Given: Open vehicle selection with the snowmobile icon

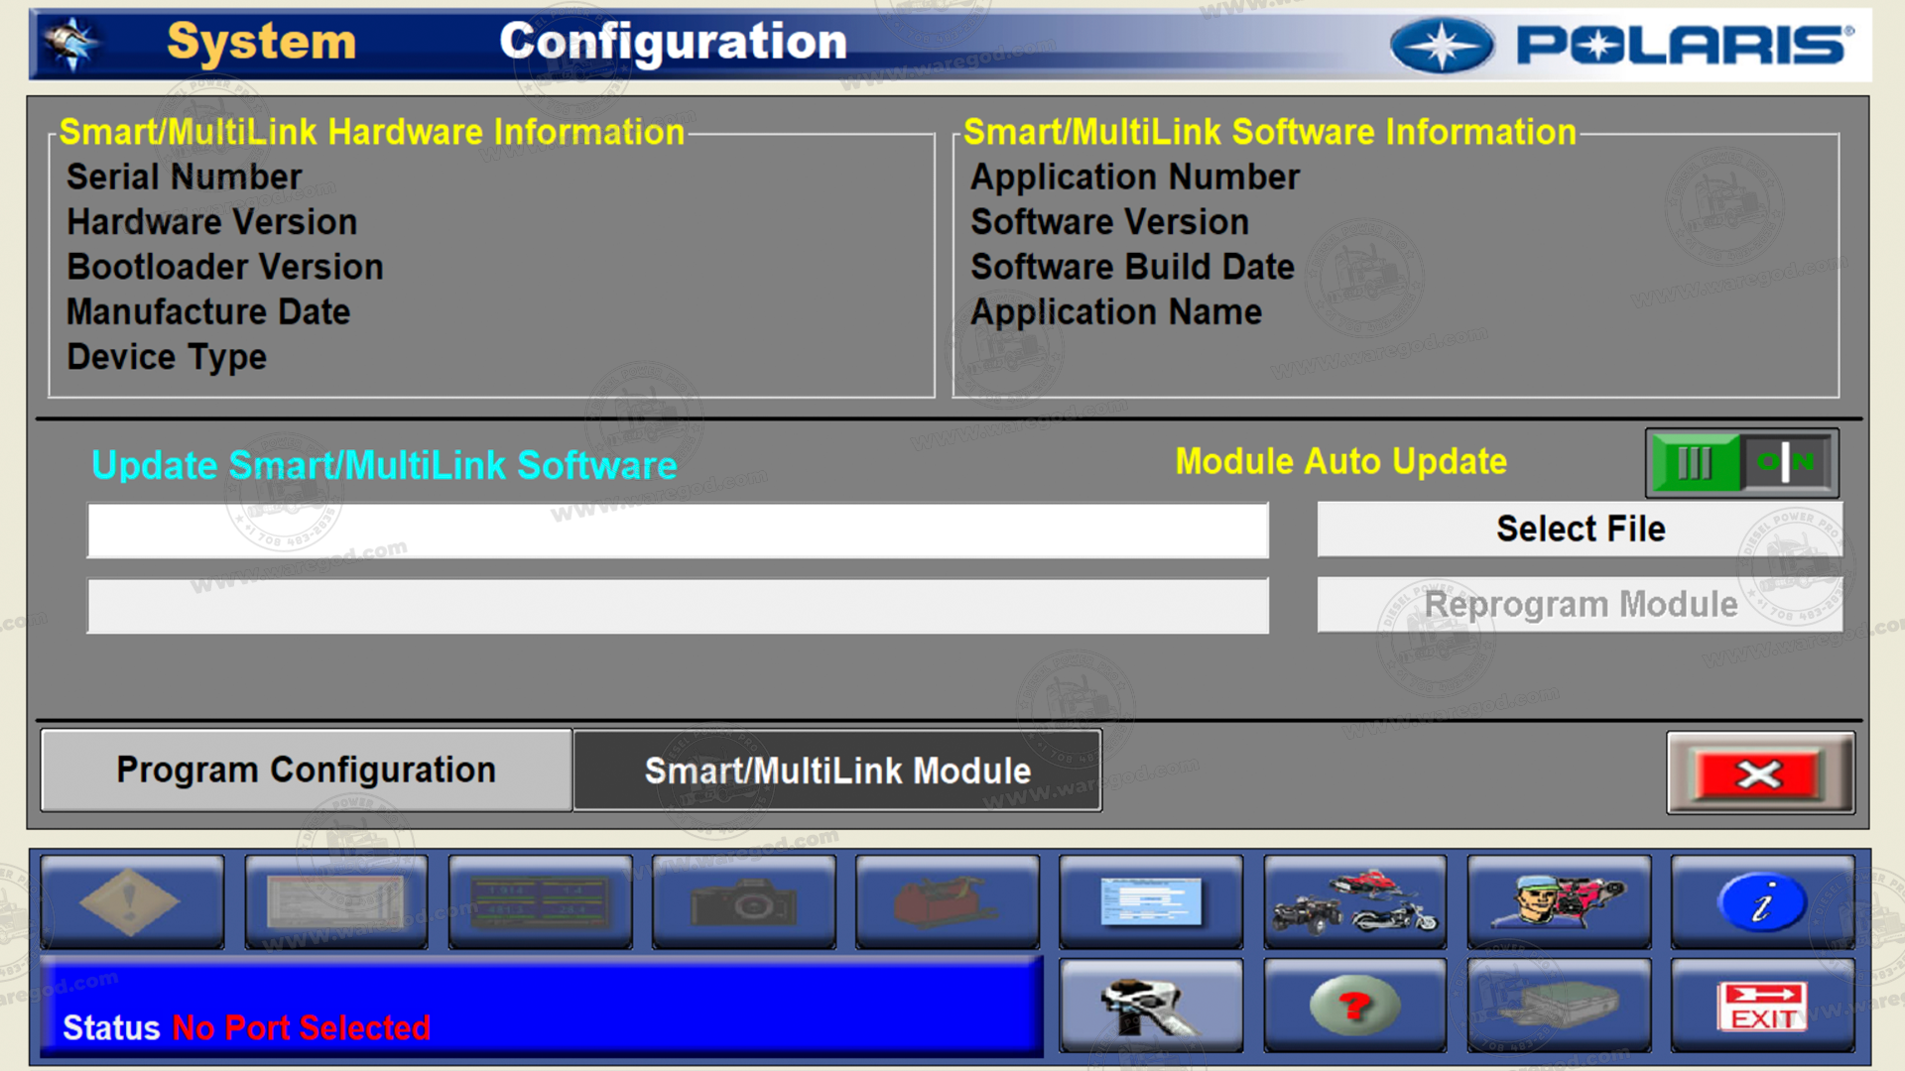Looking at the screenshot, I should [1355, 902].
